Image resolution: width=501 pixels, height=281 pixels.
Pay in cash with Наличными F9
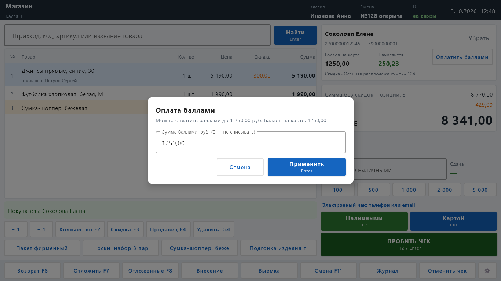364,221
